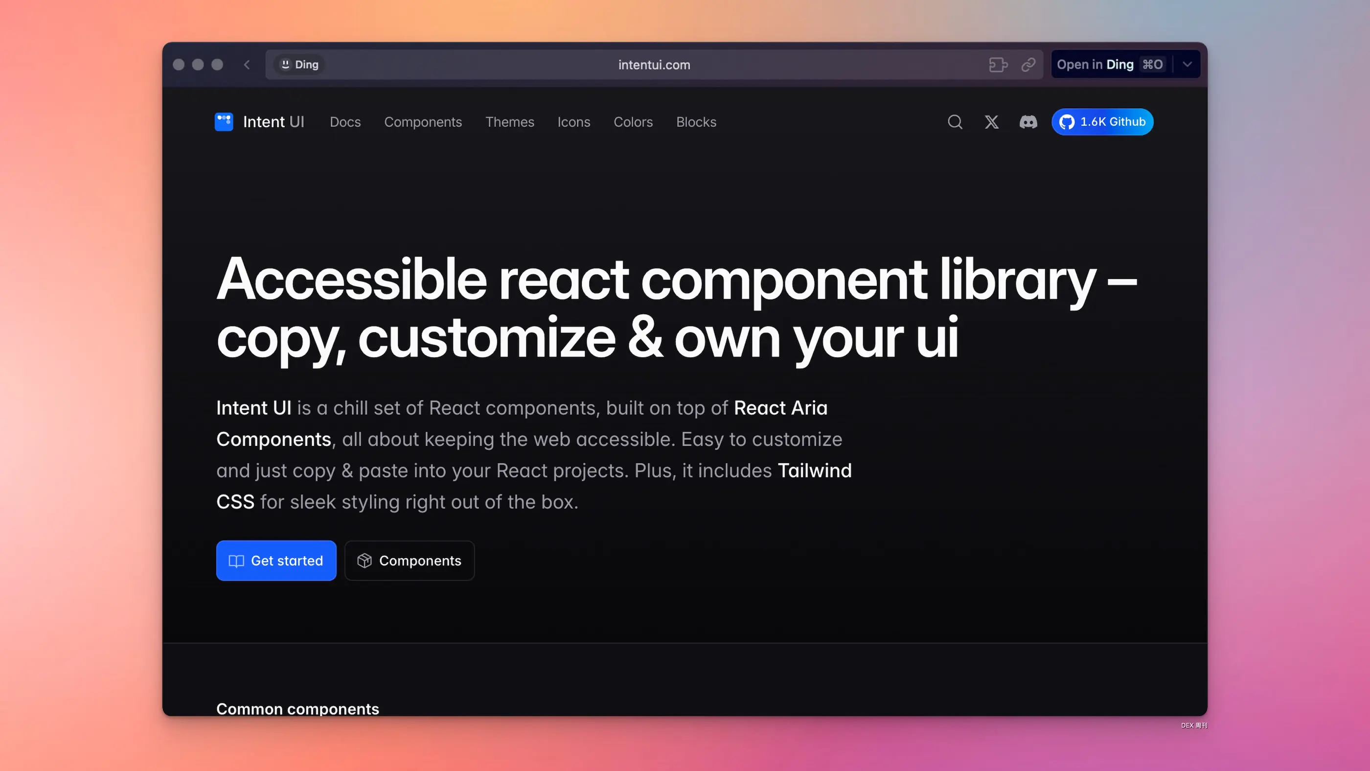The height and width of the screenshot is (771, 1370).
Task: Open the Colors nav link
Action: [x=633, y=122]
